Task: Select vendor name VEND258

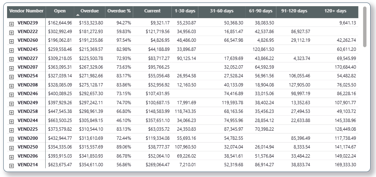Action: tap(27, 112)
